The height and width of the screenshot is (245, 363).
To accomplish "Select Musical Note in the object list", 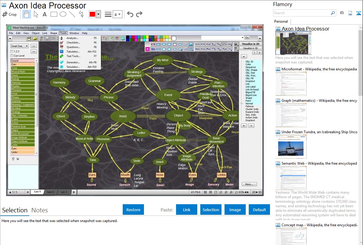I will click(x=23, y=72).
